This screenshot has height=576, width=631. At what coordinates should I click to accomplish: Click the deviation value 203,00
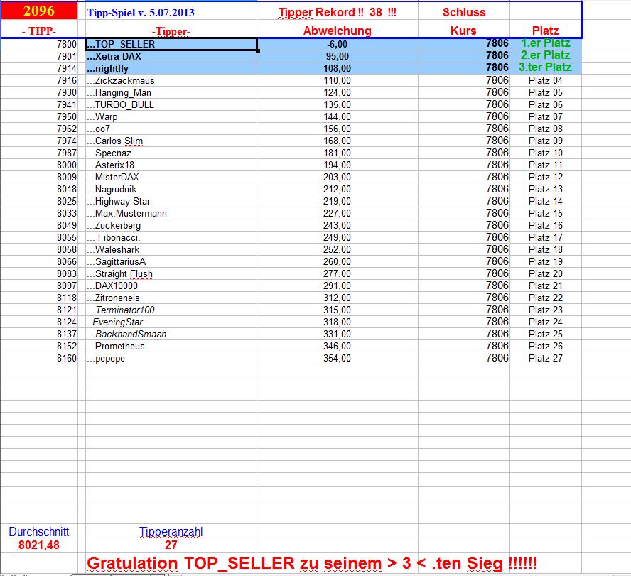pos(338,177)
